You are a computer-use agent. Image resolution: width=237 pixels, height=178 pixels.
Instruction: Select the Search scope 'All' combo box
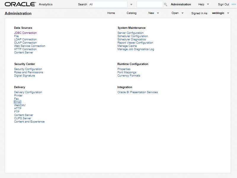click(108, 4)
